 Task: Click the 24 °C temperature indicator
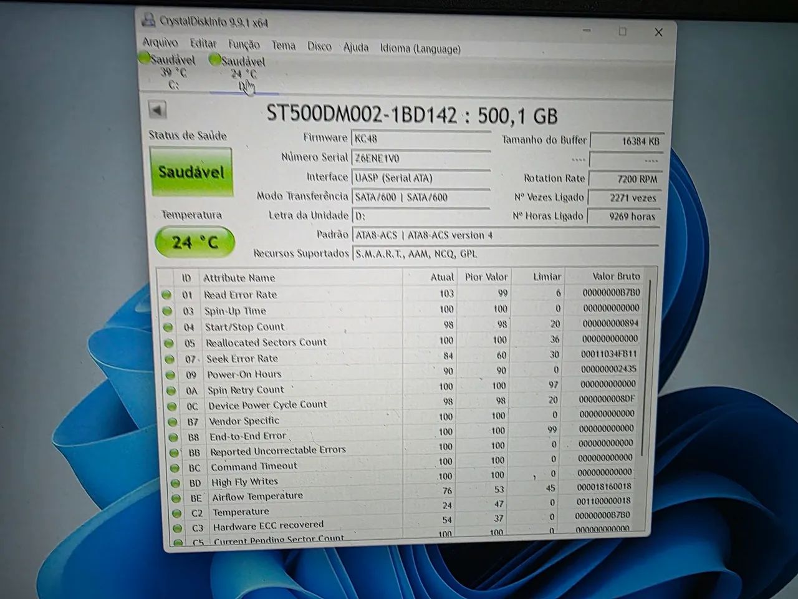point(195,242)
